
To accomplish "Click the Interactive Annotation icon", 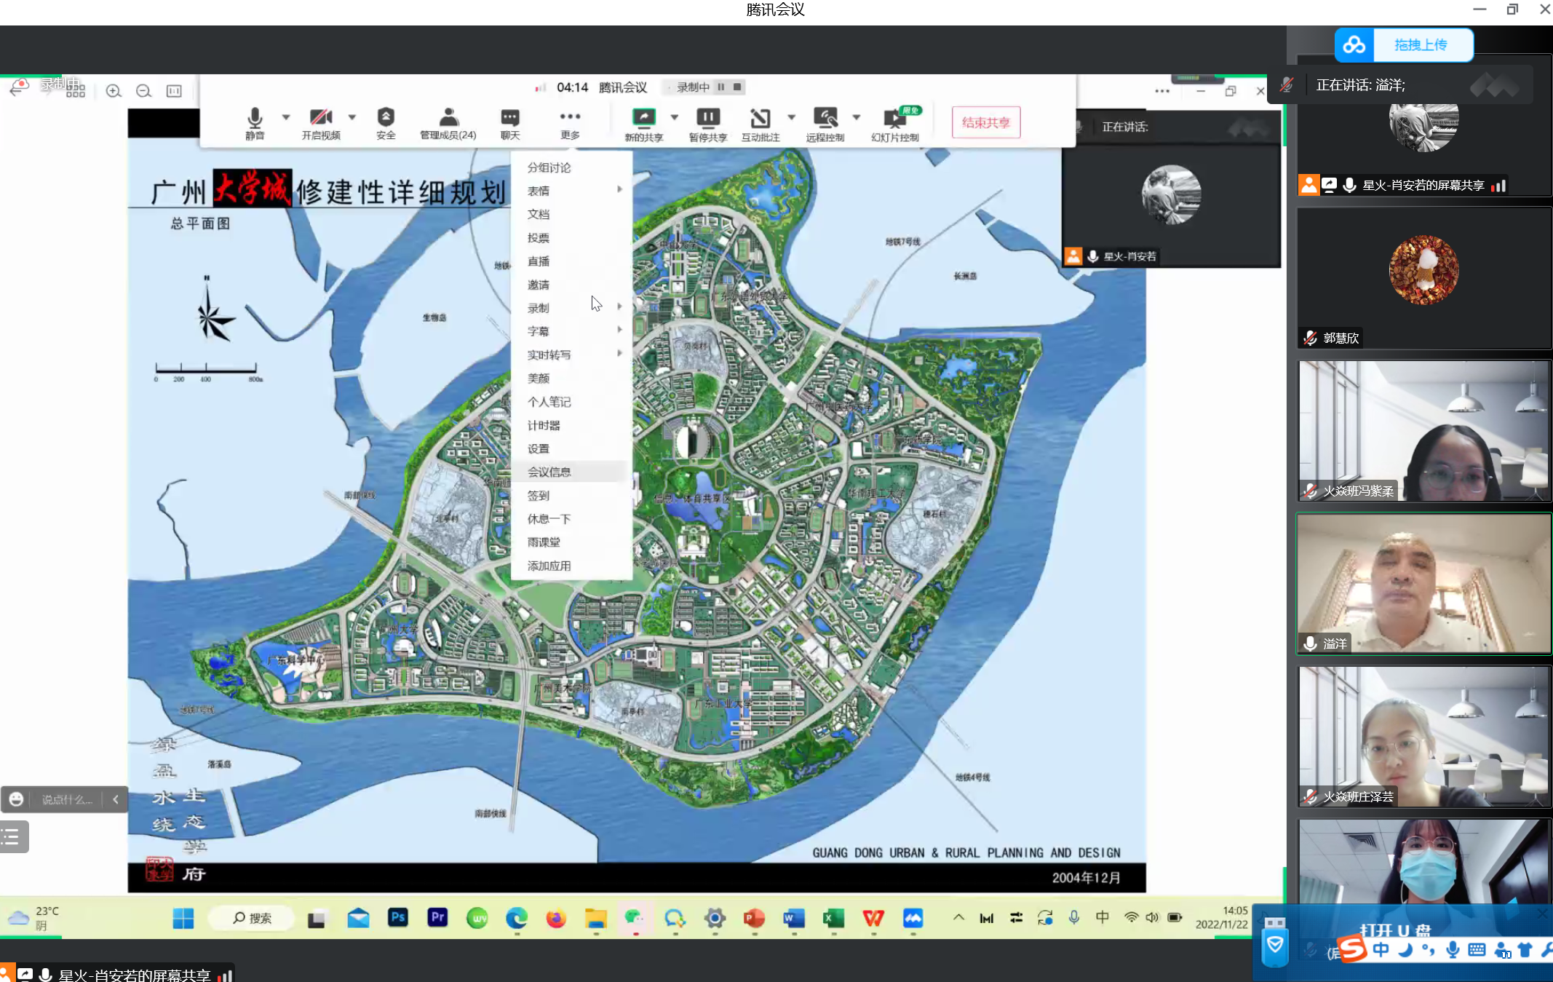I will click(x=760, y=118).
